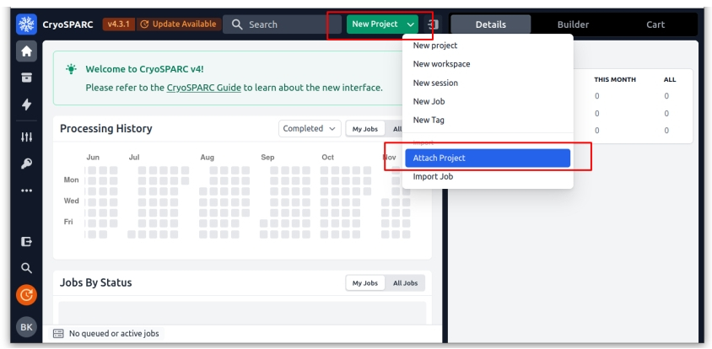Switch to the Builder tab
The height and width of the screenshot is (349, 712).
point(573,24)
